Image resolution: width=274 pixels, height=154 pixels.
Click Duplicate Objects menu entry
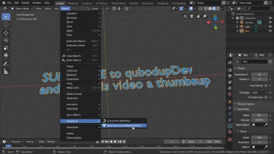pyautogui.click(x=80, y=41)
